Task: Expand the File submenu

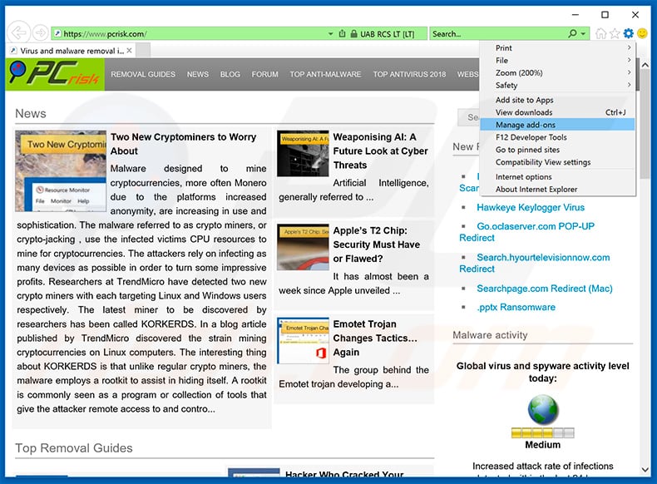Action: tap(557, 61)
